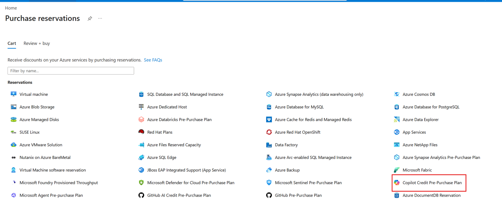Pin the Purchase reservations page
Screen dimensions: 502x213
pyautogui.click(x=90, y=18)
